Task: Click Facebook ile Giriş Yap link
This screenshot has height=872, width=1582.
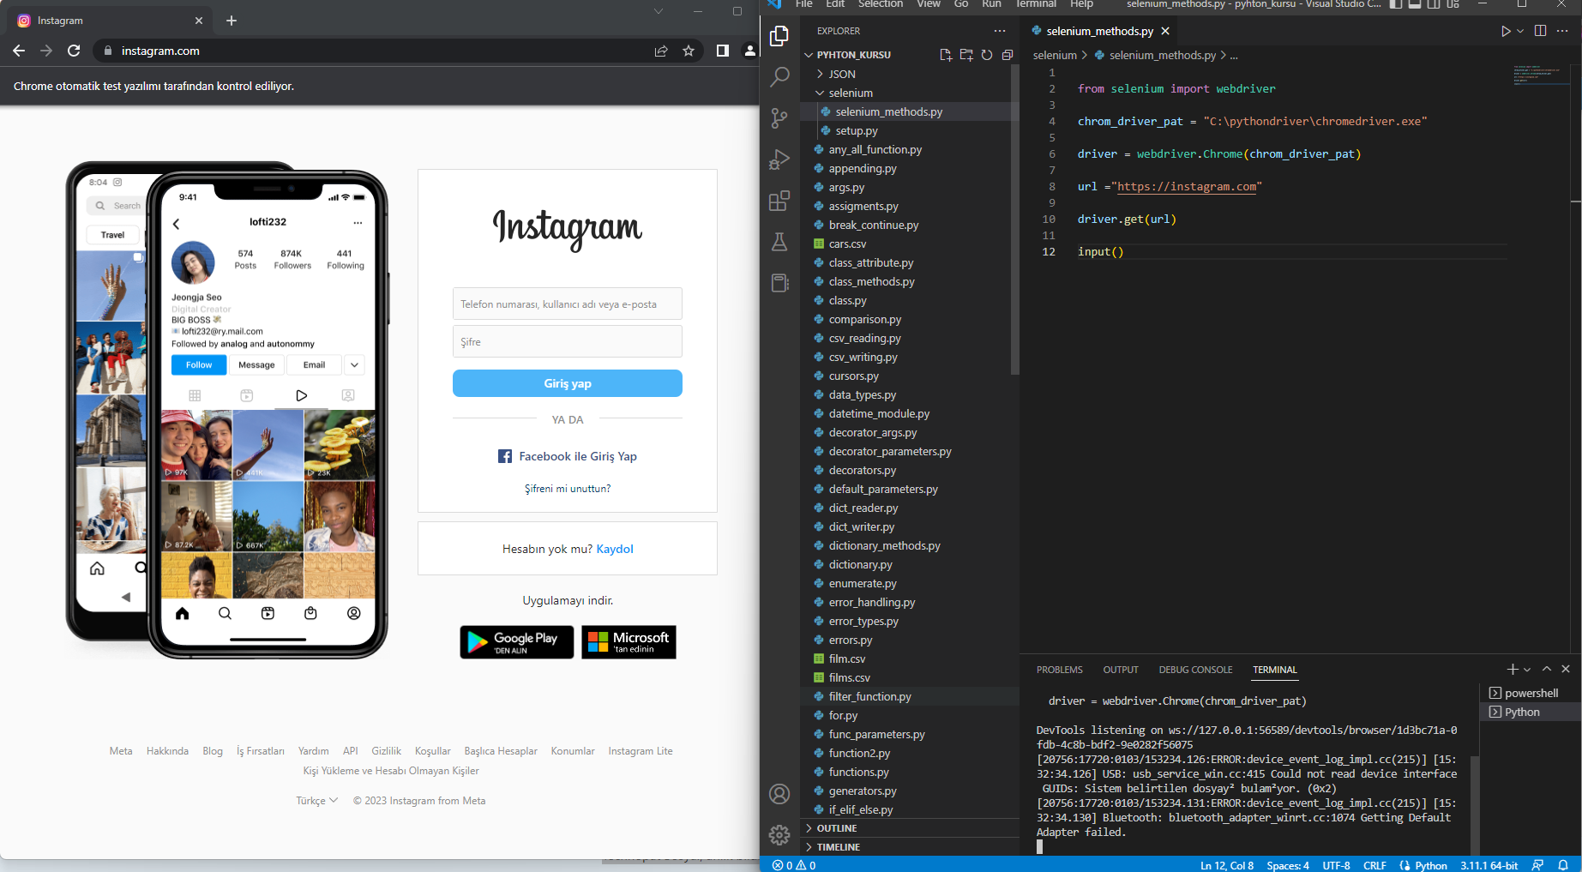Action: click(x=568, y=456)
